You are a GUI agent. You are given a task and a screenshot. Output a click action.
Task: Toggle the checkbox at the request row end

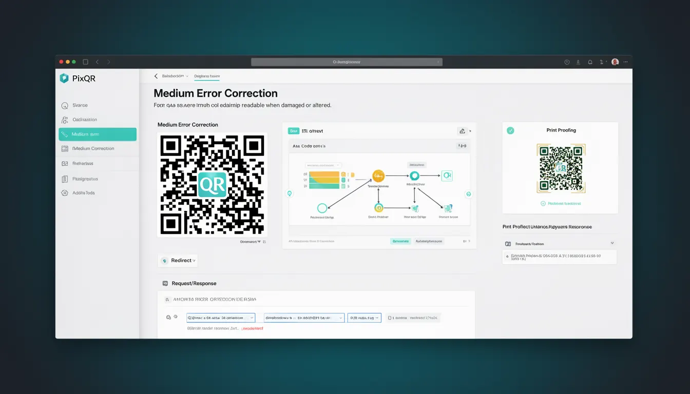pos(390,318)
